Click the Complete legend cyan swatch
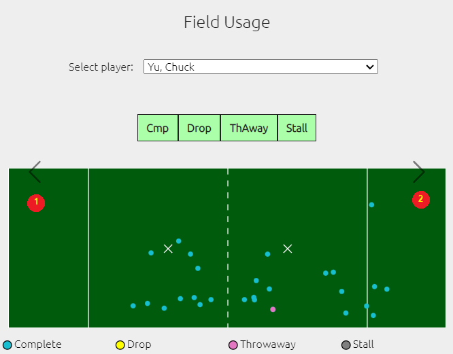The width and height of the screenshot is (453, 354). tap(7, 345)
